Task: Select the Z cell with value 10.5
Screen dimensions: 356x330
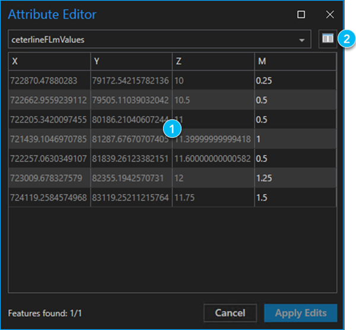Action: [x=213, y=100]
